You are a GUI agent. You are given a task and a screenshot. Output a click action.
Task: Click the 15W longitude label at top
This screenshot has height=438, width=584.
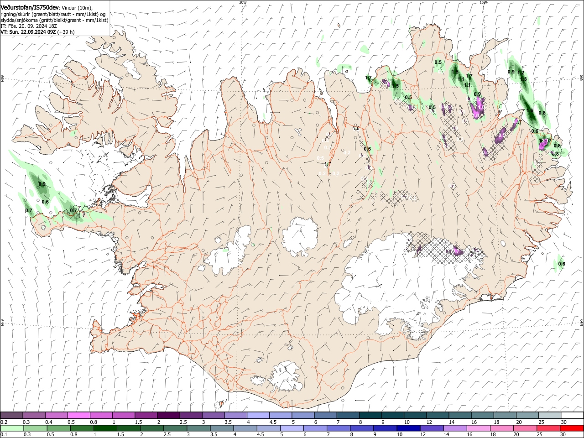[484, 2]
